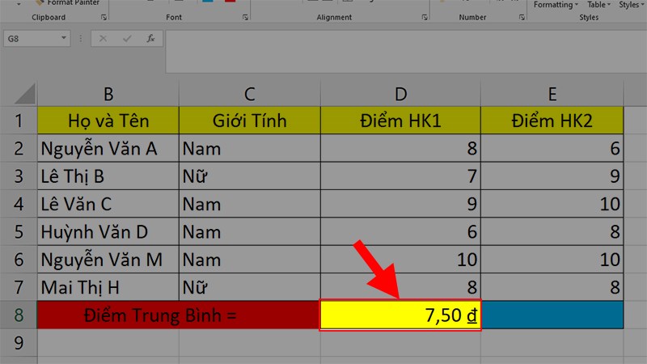Click inside the formula bar input
This screenshot has height=364, width=647.
(x=404, y=38)
